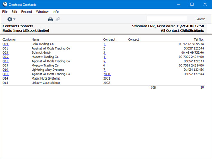Click the Search button
This screenshot has height=159, width=212.
200,19
